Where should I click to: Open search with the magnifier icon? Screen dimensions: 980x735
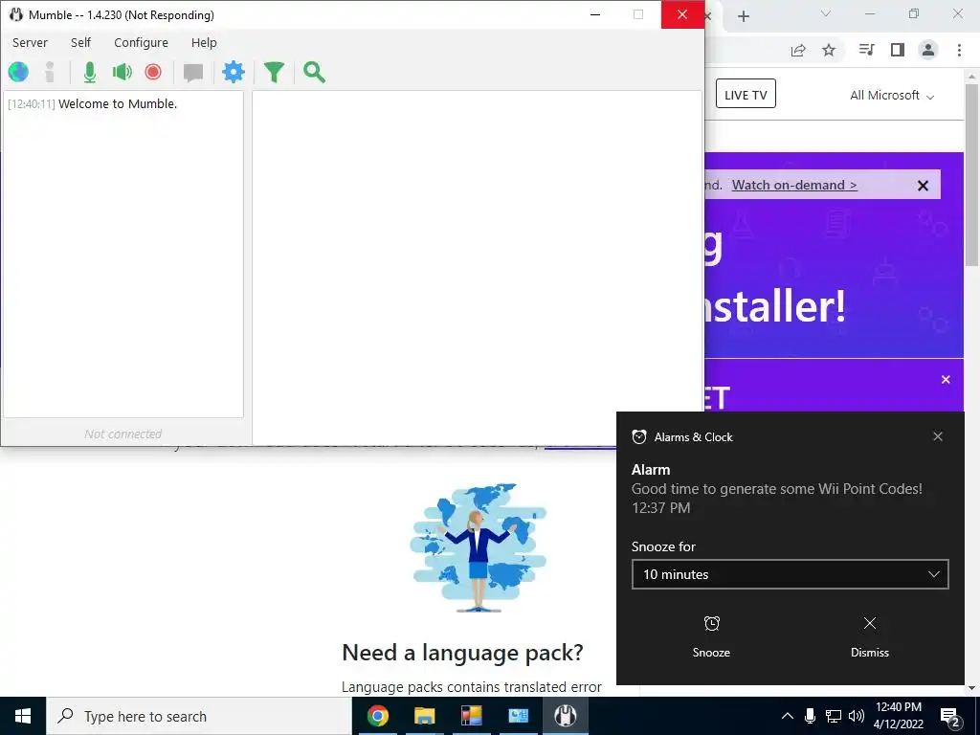point(314,73)
